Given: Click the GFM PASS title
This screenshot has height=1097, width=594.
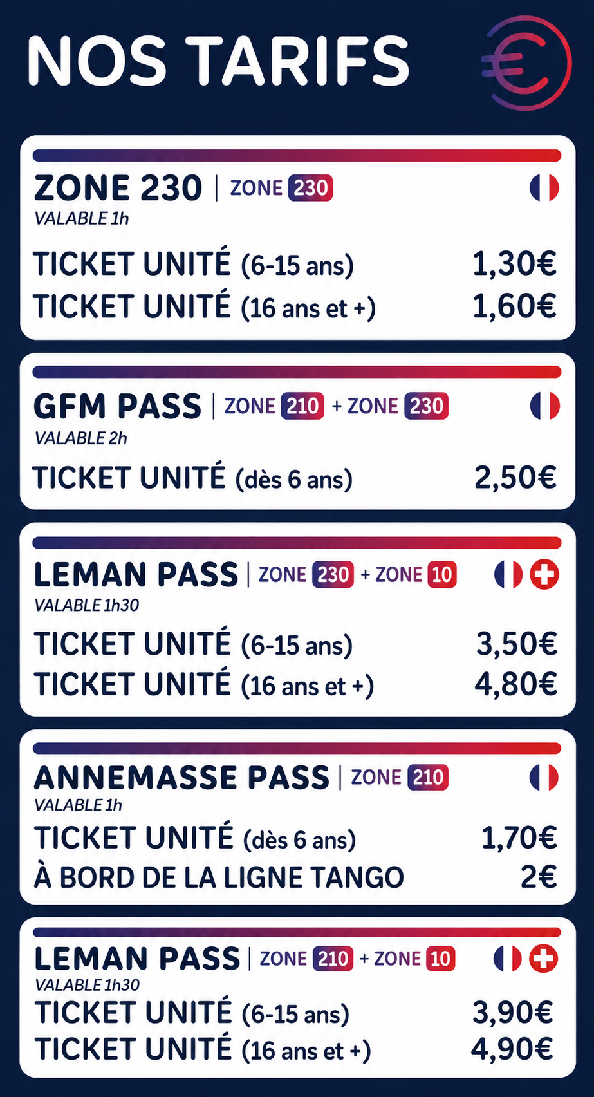Looking at the screenshot, I should [x=117, y=406].
